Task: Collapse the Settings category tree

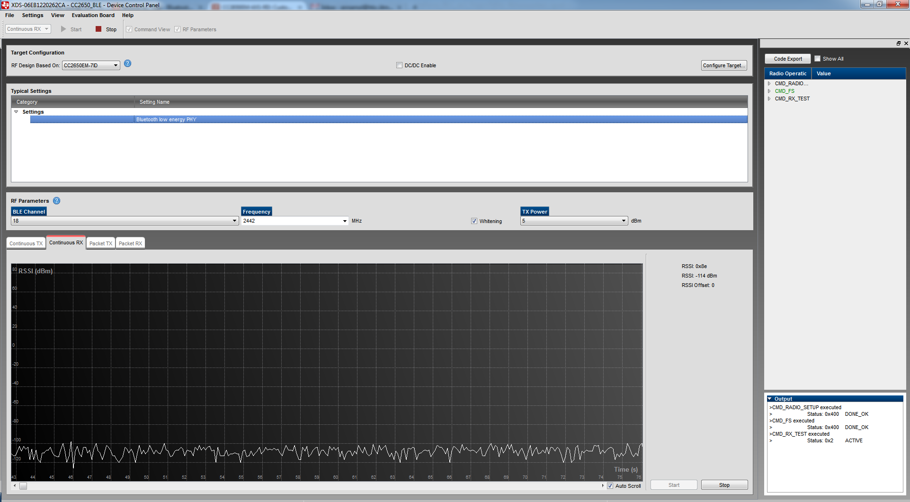Action: click(x=16, y=112)
